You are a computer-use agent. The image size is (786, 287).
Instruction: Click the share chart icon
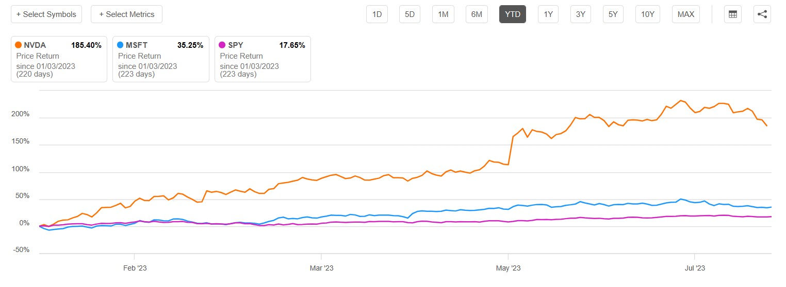pos(762,14)
